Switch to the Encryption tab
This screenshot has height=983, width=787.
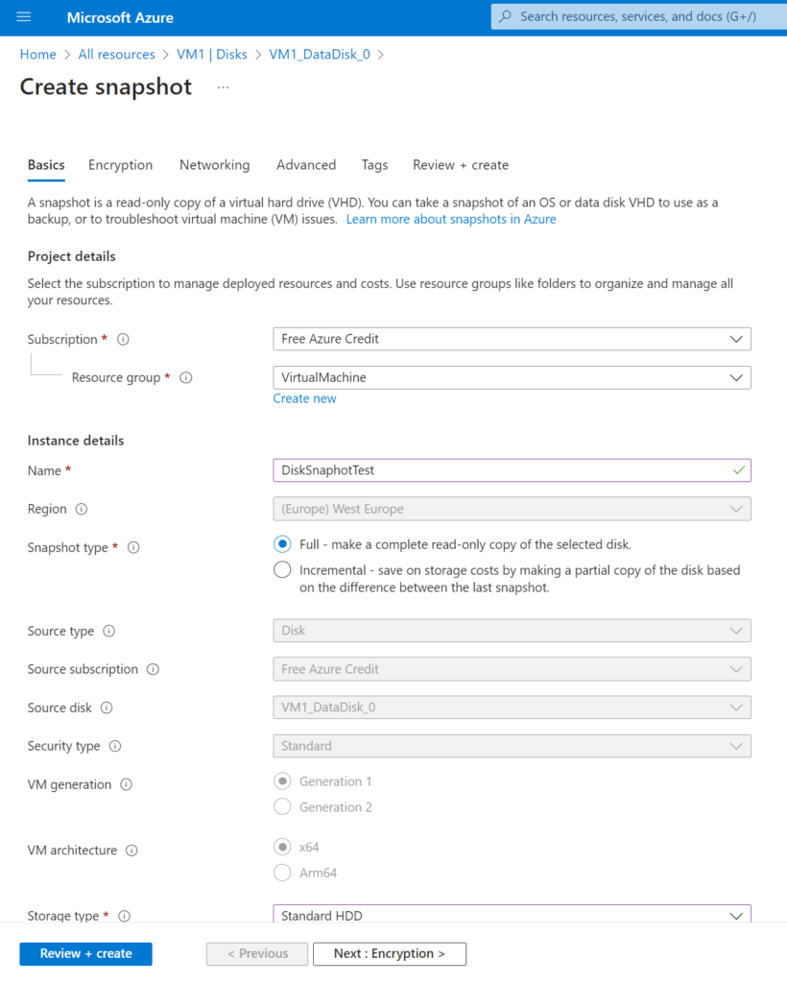click(x=120, y=165)
